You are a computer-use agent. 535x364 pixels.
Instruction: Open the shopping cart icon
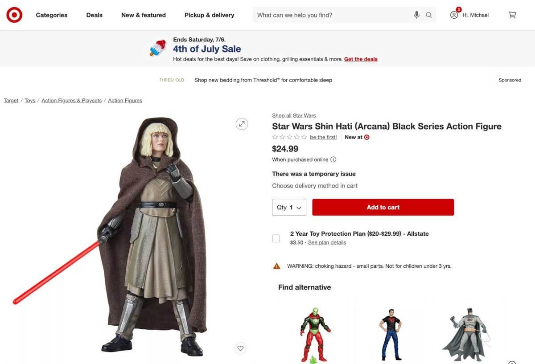click(x=512, y=15)
